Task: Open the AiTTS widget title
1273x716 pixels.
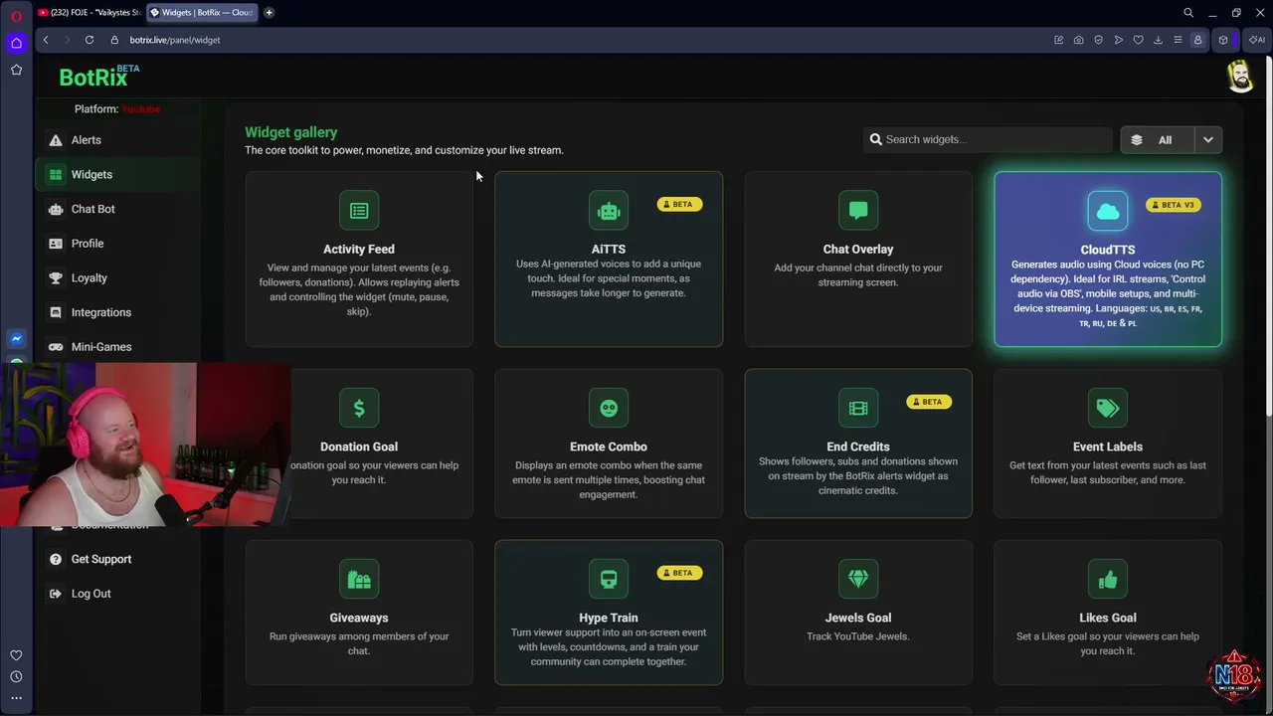Action: 609,250
